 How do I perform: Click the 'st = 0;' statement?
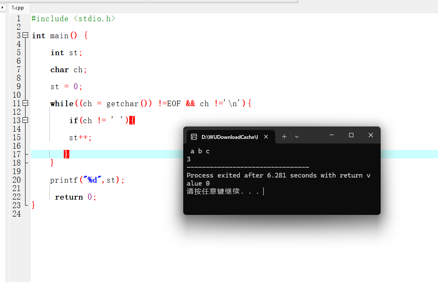[66, 87]
